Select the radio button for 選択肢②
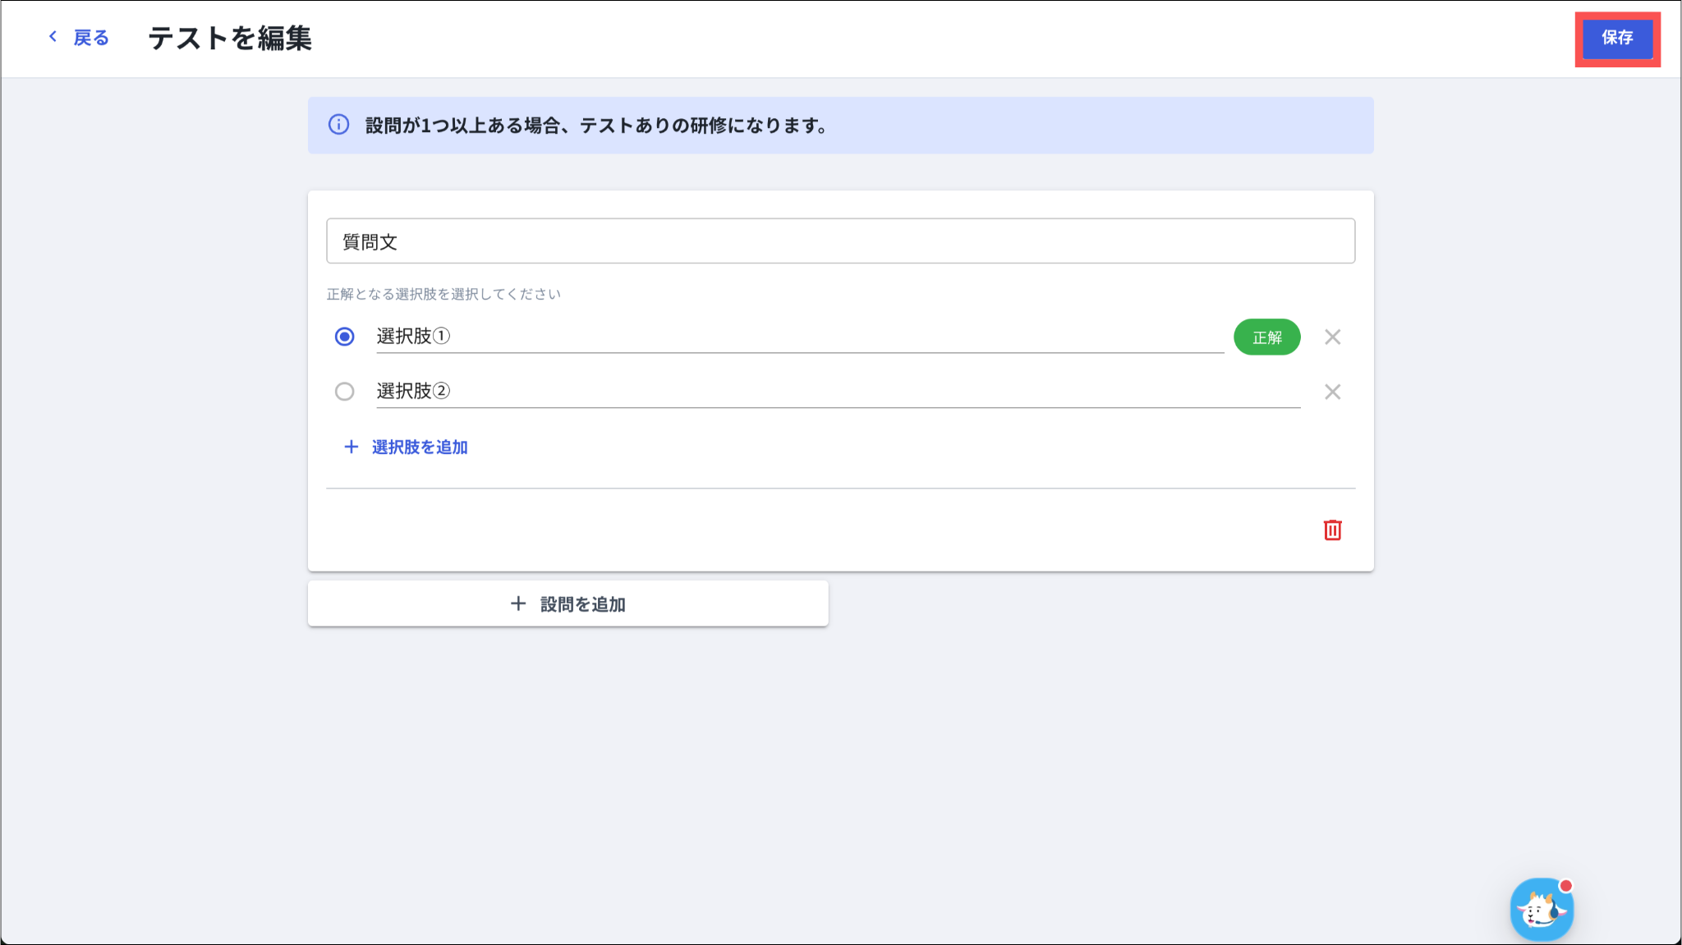 coord(345,392)
